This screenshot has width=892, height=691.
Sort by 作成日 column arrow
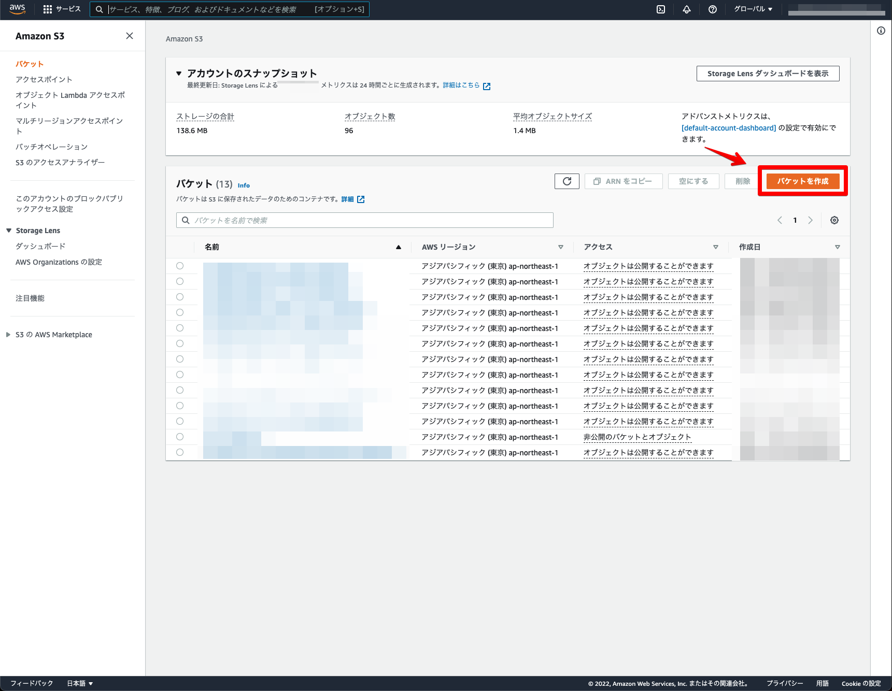[838, 247]
